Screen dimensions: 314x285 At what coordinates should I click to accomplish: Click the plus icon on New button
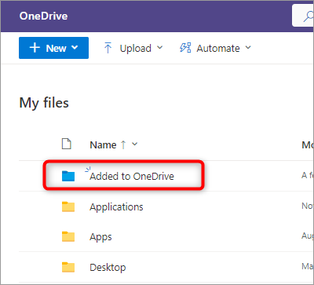coord(35,48)
